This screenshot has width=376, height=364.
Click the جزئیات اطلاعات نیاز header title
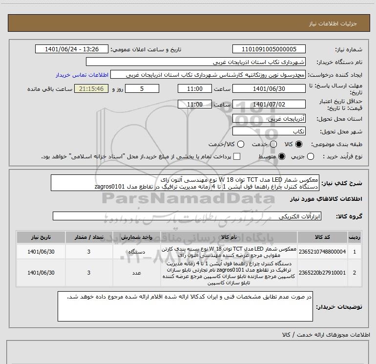[x=333, y=23]
